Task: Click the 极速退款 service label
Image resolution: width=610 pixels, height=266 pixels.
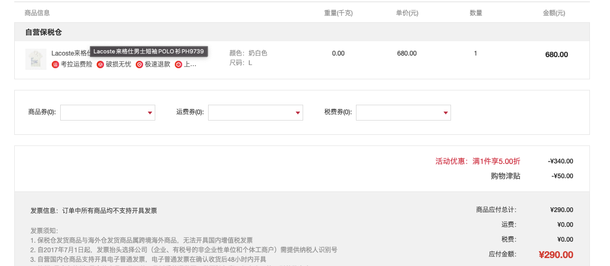Action: pos(157,65)
